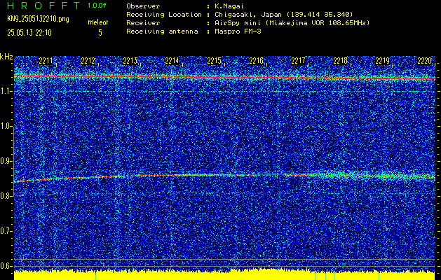This screenshot has height=280, width=441.
Task: Select observer name K.Nagai
Action: [x=229, y=6]
